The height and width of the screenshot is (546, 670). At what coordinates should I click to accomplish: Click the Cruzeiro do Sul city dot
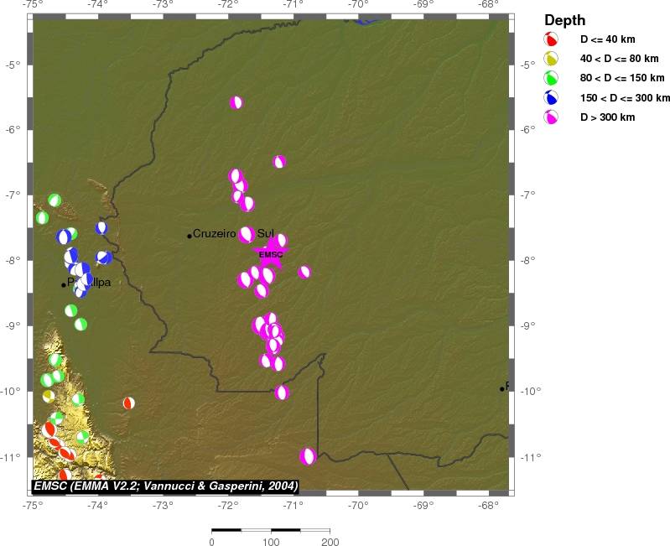coord(190,236)
